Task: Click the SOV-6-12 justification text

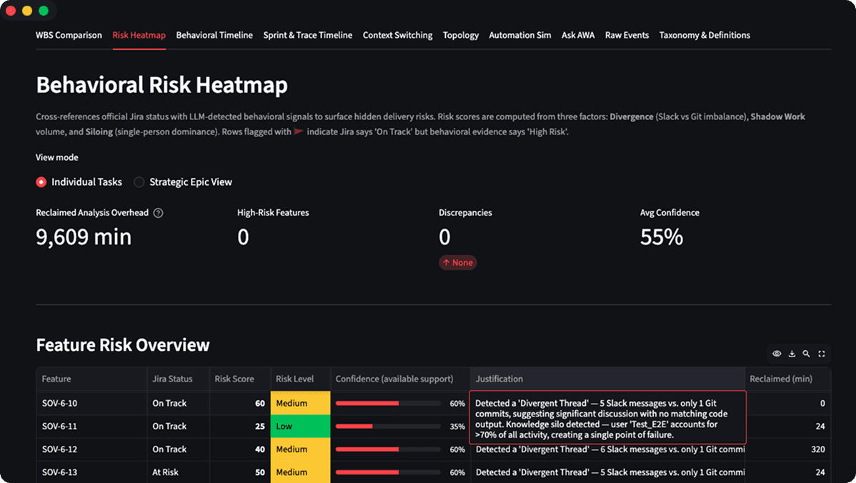Action: tap(609, 449)
